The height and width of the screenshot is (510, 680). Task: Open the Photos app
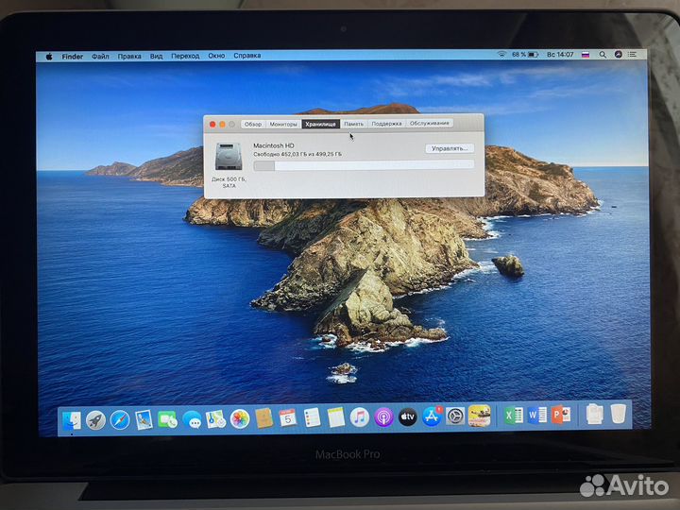click(239, 419)
